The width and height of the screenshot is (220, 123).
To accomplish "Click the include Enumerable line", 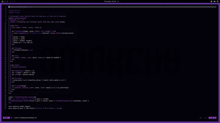I will [19, 67].
